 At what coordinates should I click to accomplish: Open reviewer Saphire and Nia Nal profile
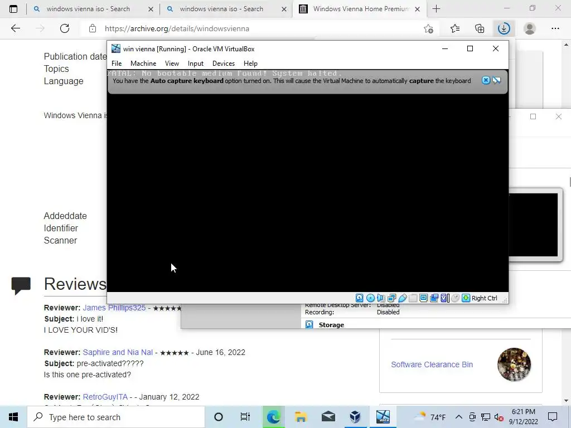[x=118, y=352]
